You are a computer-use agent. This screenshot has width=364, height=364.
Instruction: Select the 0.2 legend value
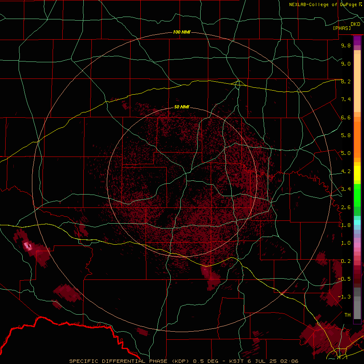point(346,261)
